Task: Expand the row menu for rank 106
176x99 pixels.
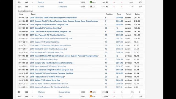Action: tap(19, 97)
